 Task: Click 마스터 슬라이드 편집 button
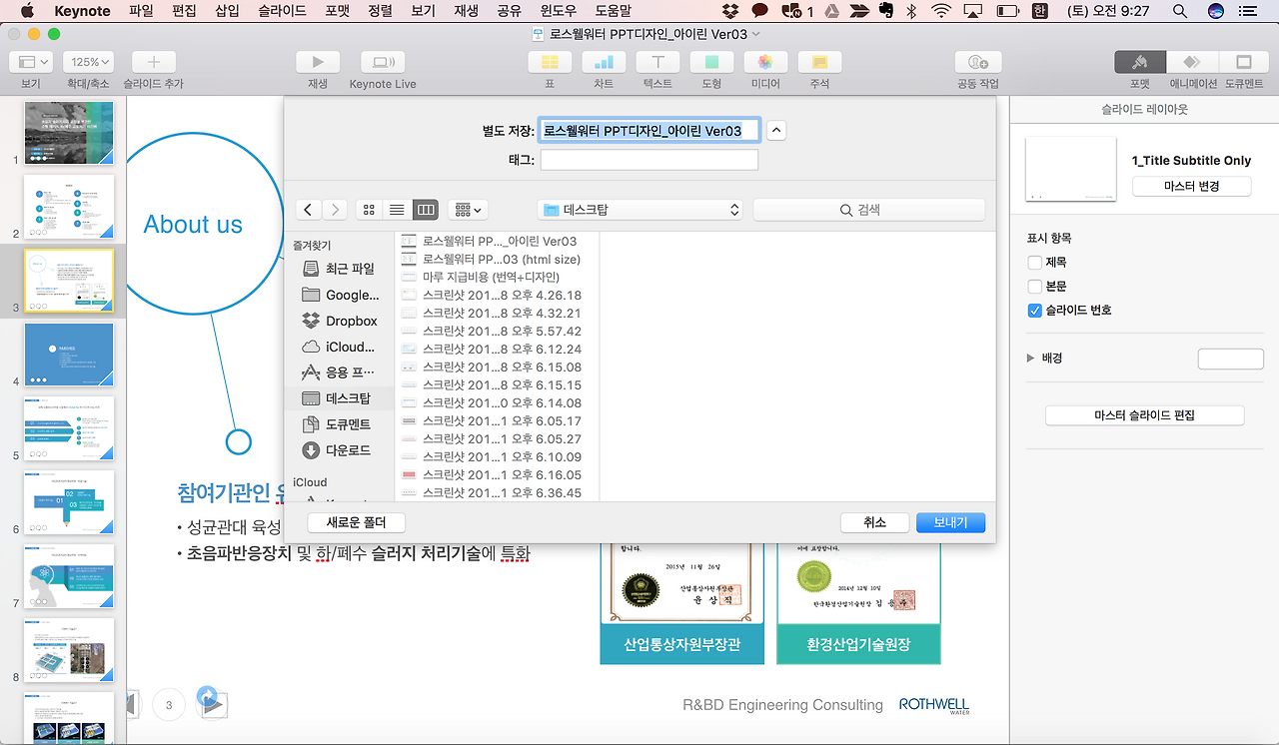1143,414
